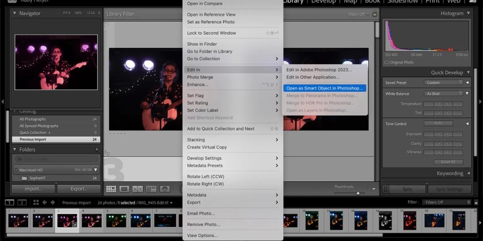Open the SophieHT folder

click(56, 178)
